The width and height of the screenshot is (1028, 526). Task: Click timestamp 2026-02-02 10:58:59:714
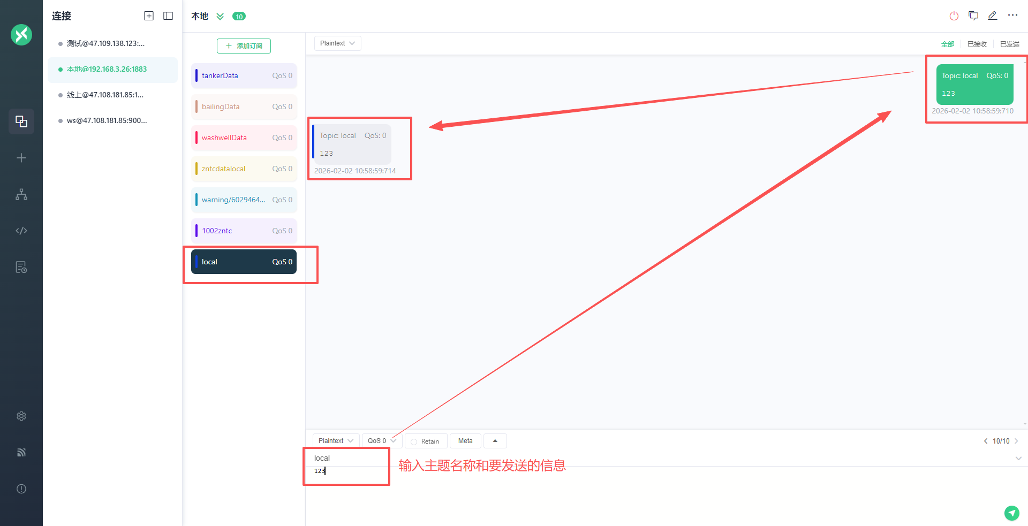click(355, 171)
